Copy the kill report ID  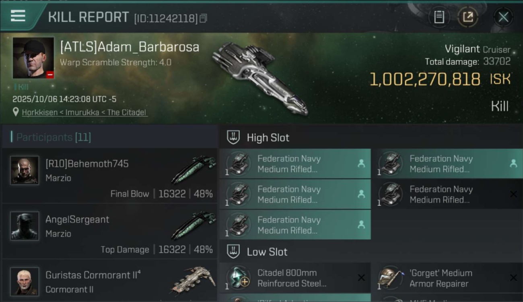[x=203, y=18]
